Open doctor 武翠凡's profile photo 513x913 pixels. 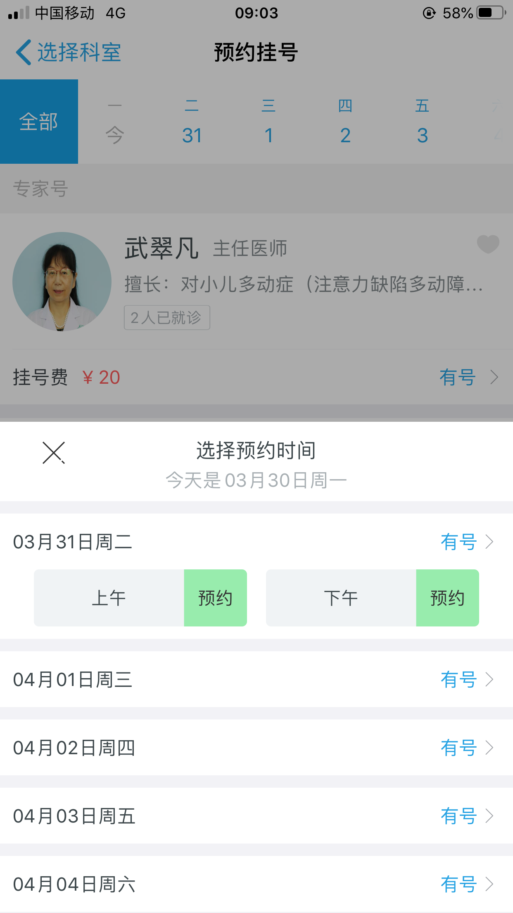tap(62, 282)
